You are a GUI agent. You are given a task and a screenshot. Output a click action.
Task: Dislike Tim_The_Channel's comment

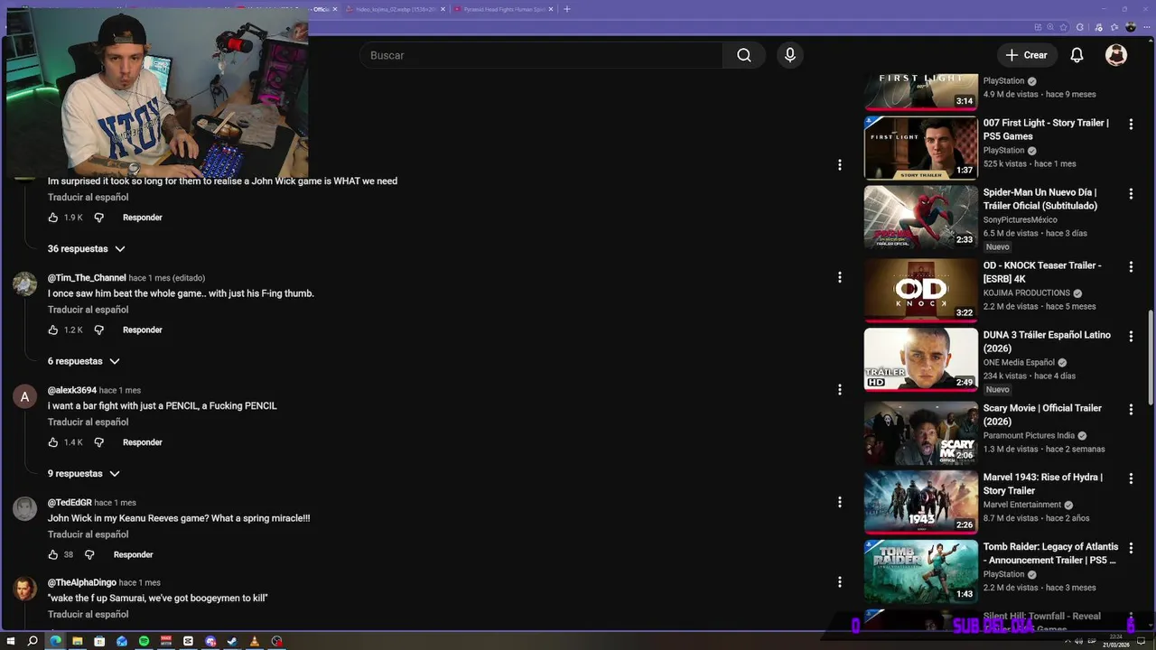tap(99, 330)
